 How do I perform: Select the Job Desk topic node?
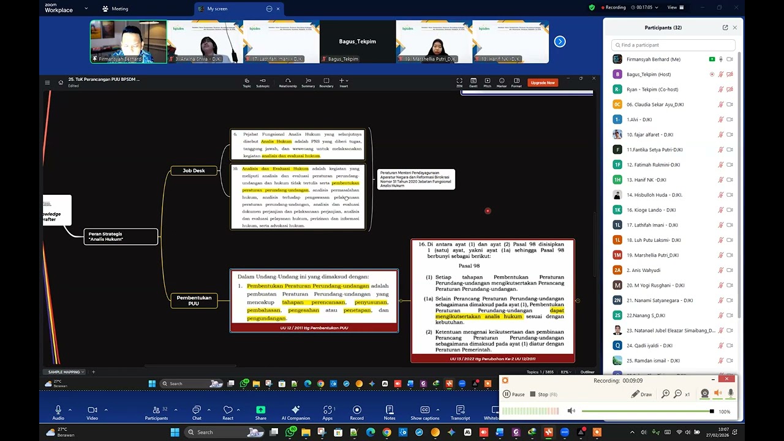(x=194, y=170)
